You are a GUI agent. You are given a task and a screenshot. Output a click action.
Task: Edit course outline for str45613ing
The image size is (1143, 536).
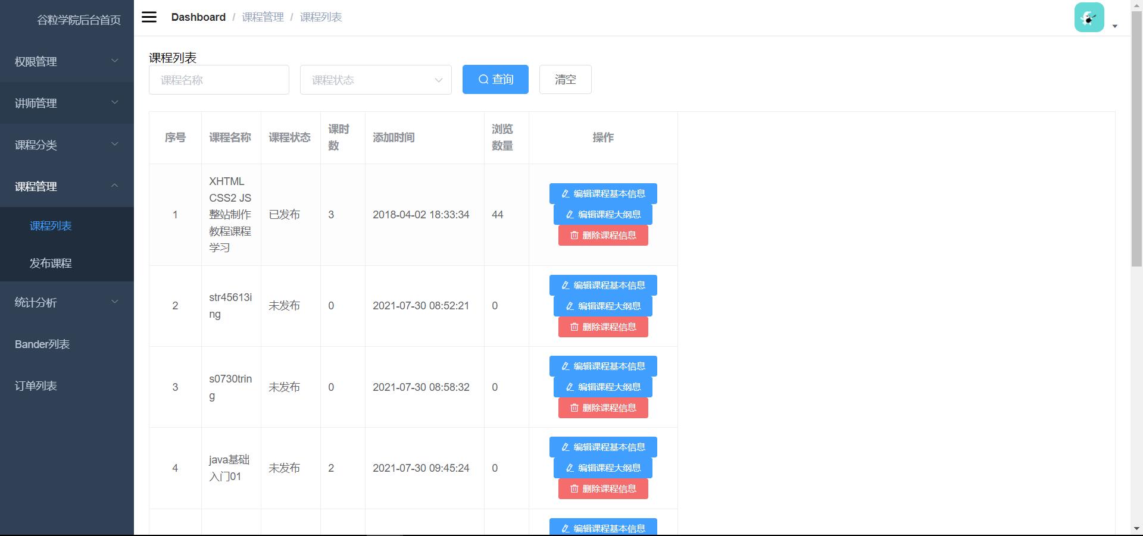pos(603,306)
